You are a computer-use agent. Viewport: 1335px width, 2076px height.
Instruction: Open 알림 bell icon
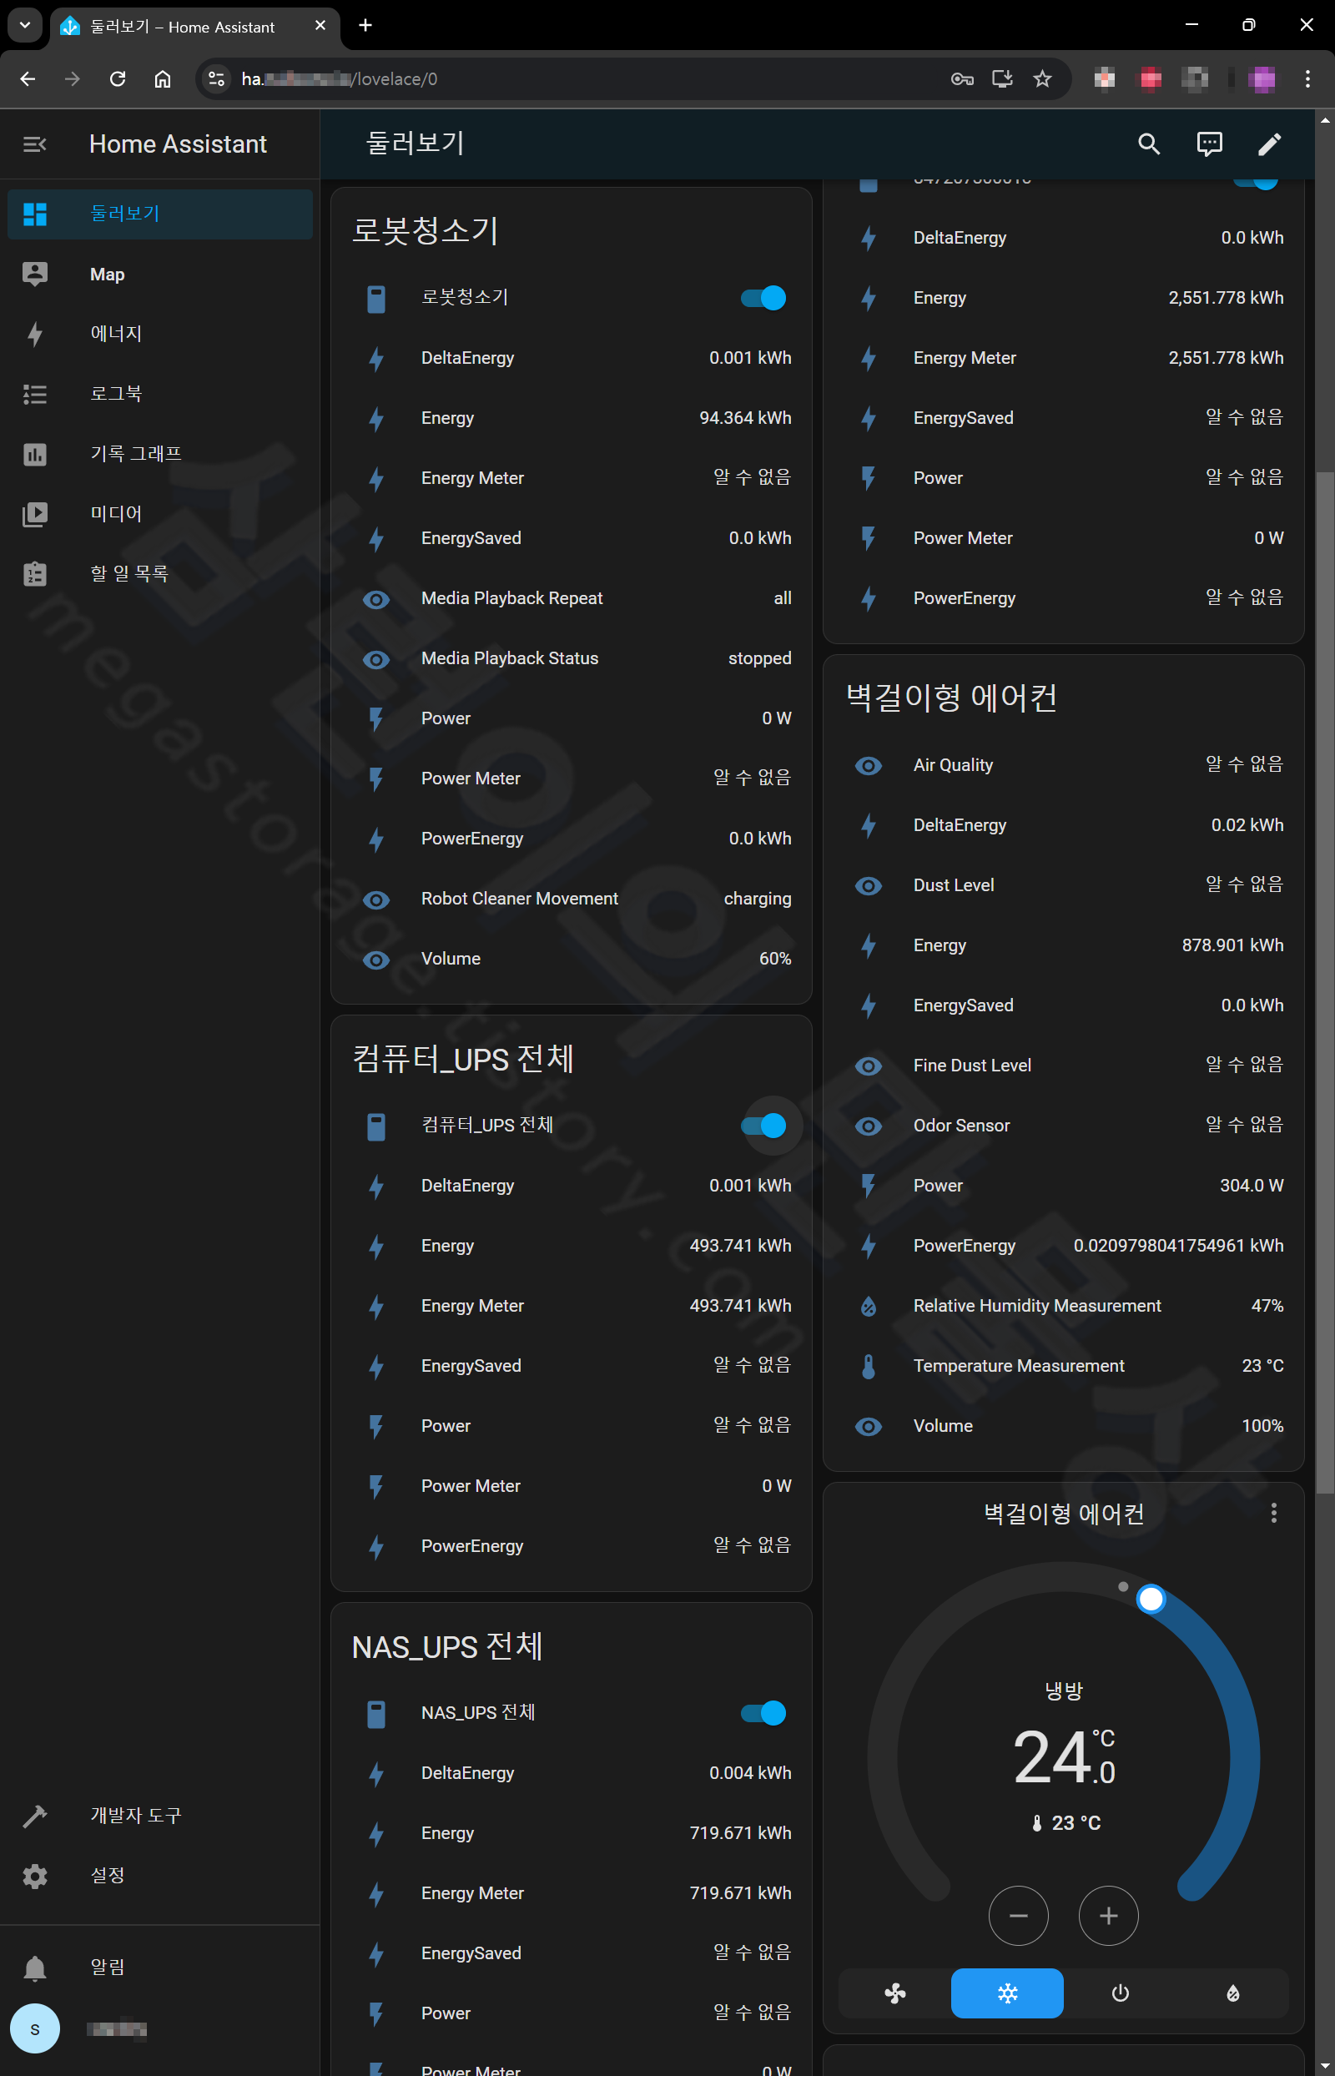coord(35,1967)
